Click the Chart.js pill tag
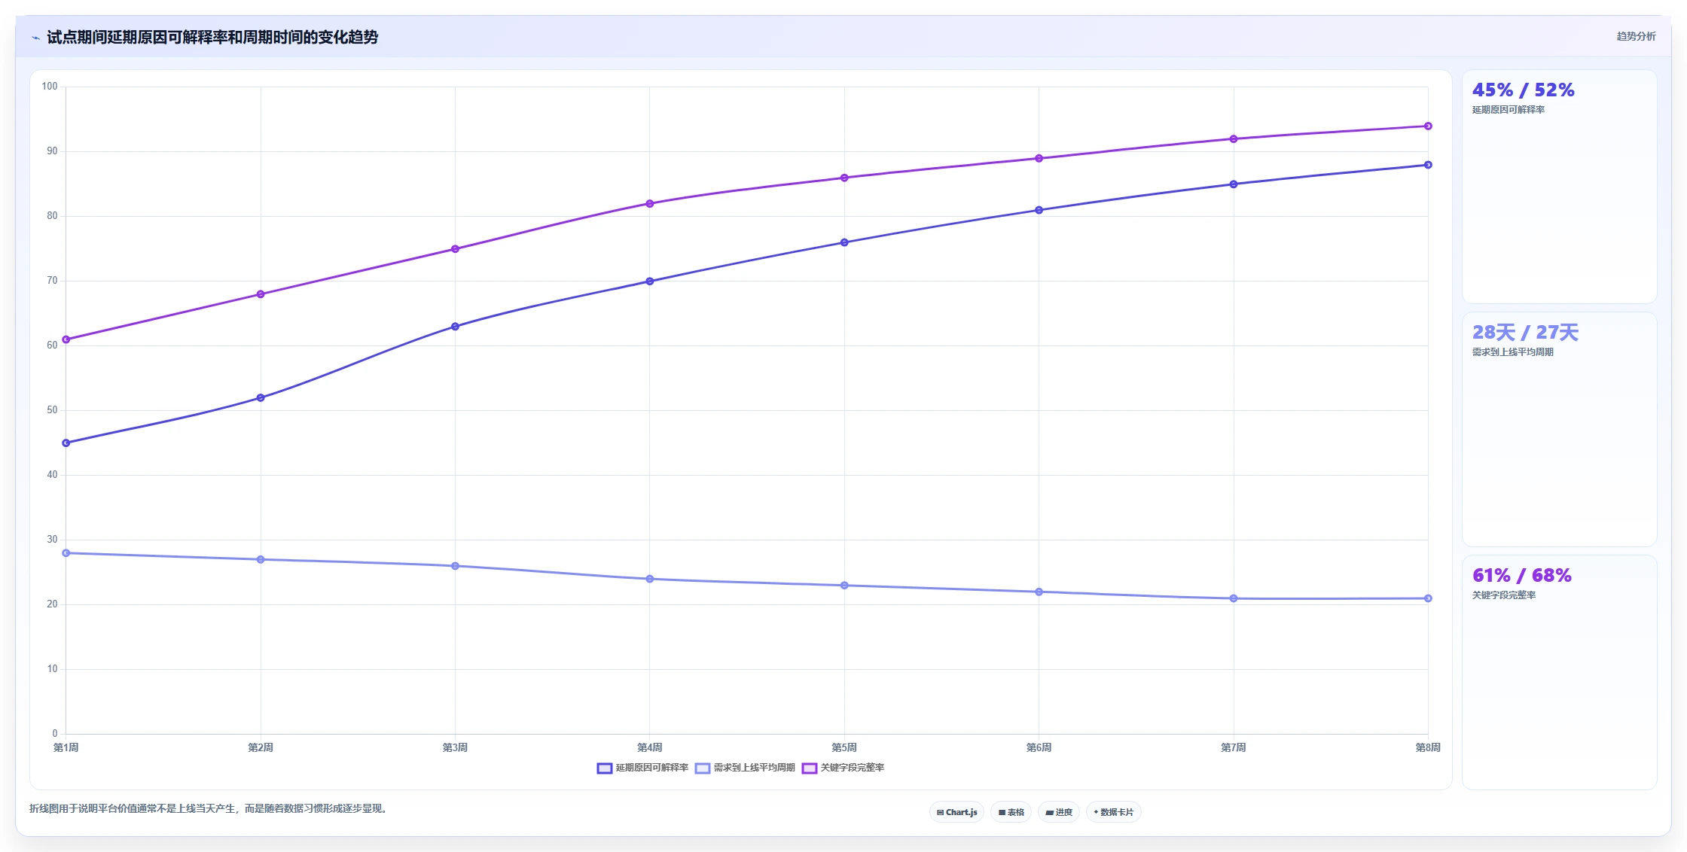 (956, 812)
